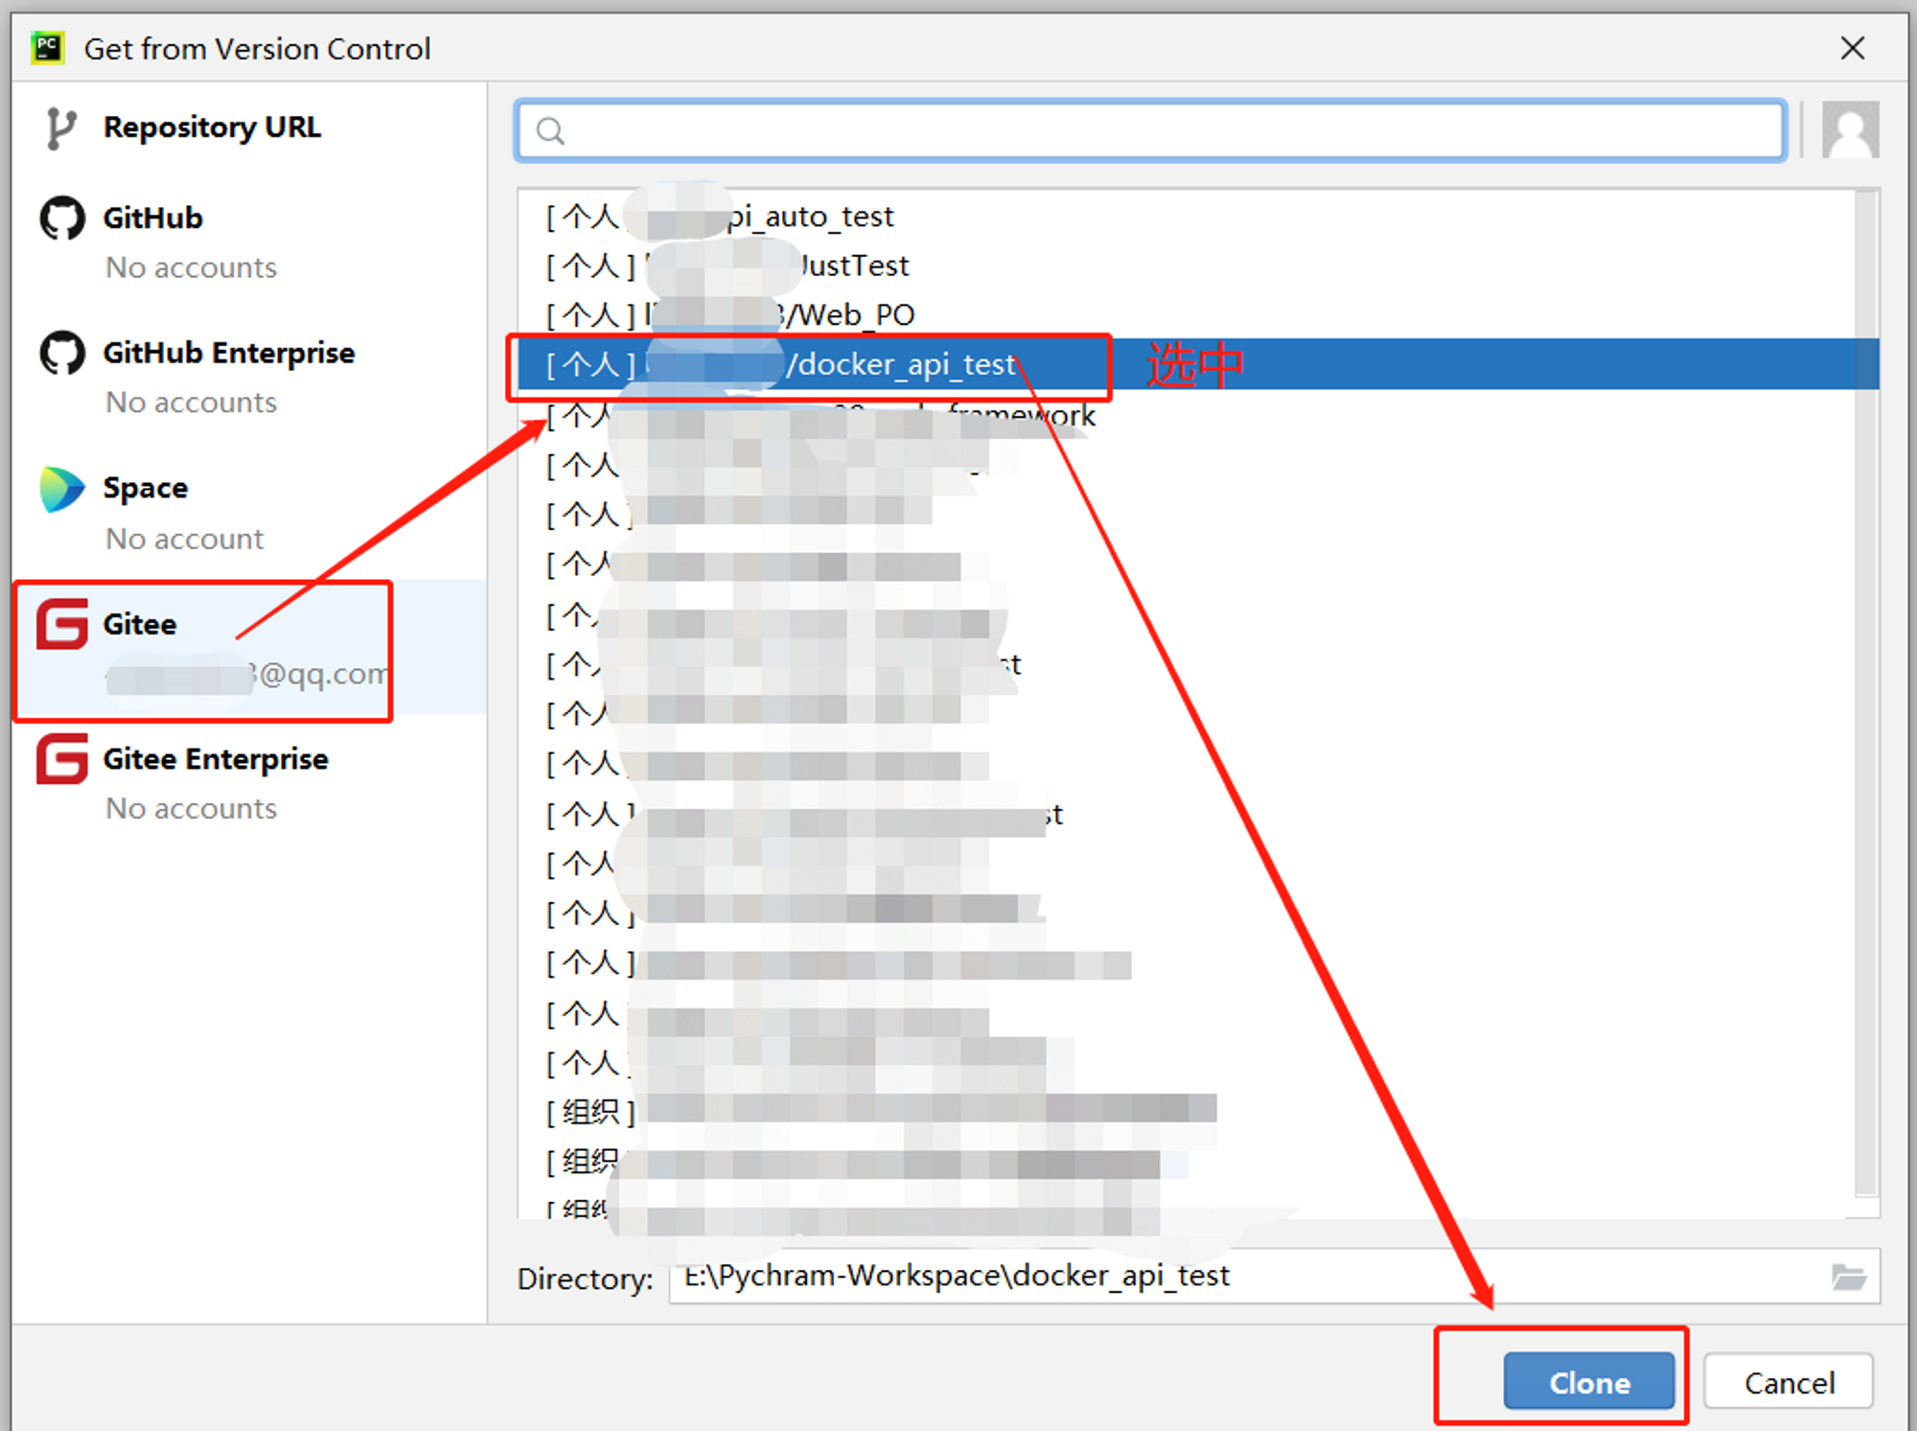
Task: Close the Get from Version Control dialog
Action: (x=1852, y=48)
